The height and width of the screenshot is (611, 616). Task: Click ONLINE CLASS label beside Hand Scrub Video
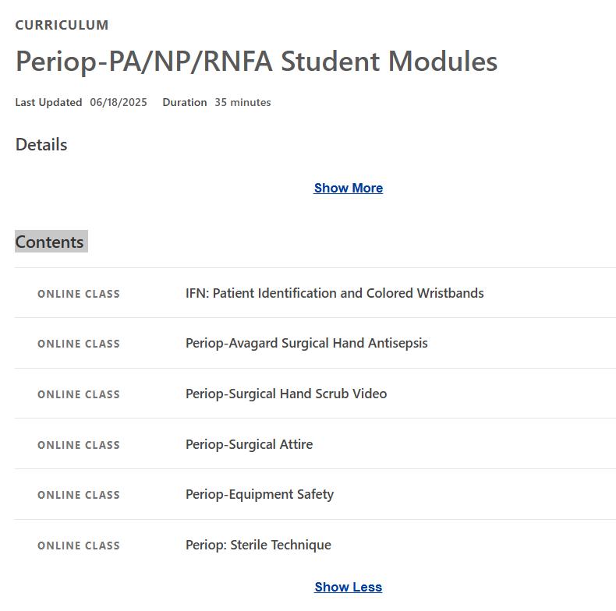[x=79, y=394]
